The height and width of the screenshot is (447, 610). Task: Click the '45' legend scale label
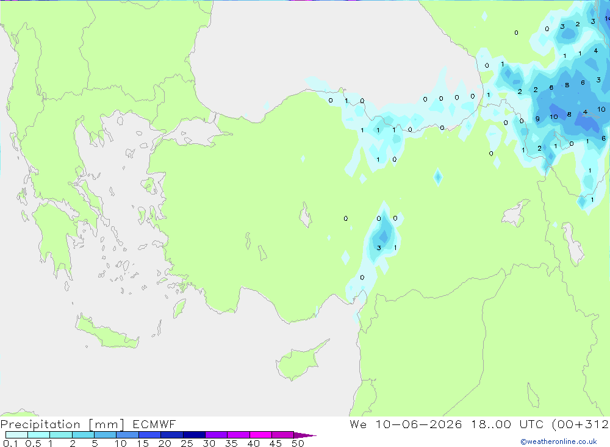(276, 443)
